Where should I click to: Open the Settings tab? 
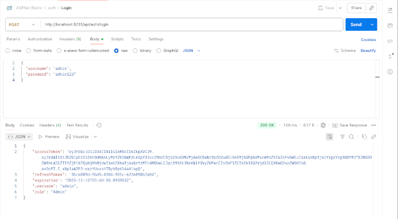click(x=156, y=39)
